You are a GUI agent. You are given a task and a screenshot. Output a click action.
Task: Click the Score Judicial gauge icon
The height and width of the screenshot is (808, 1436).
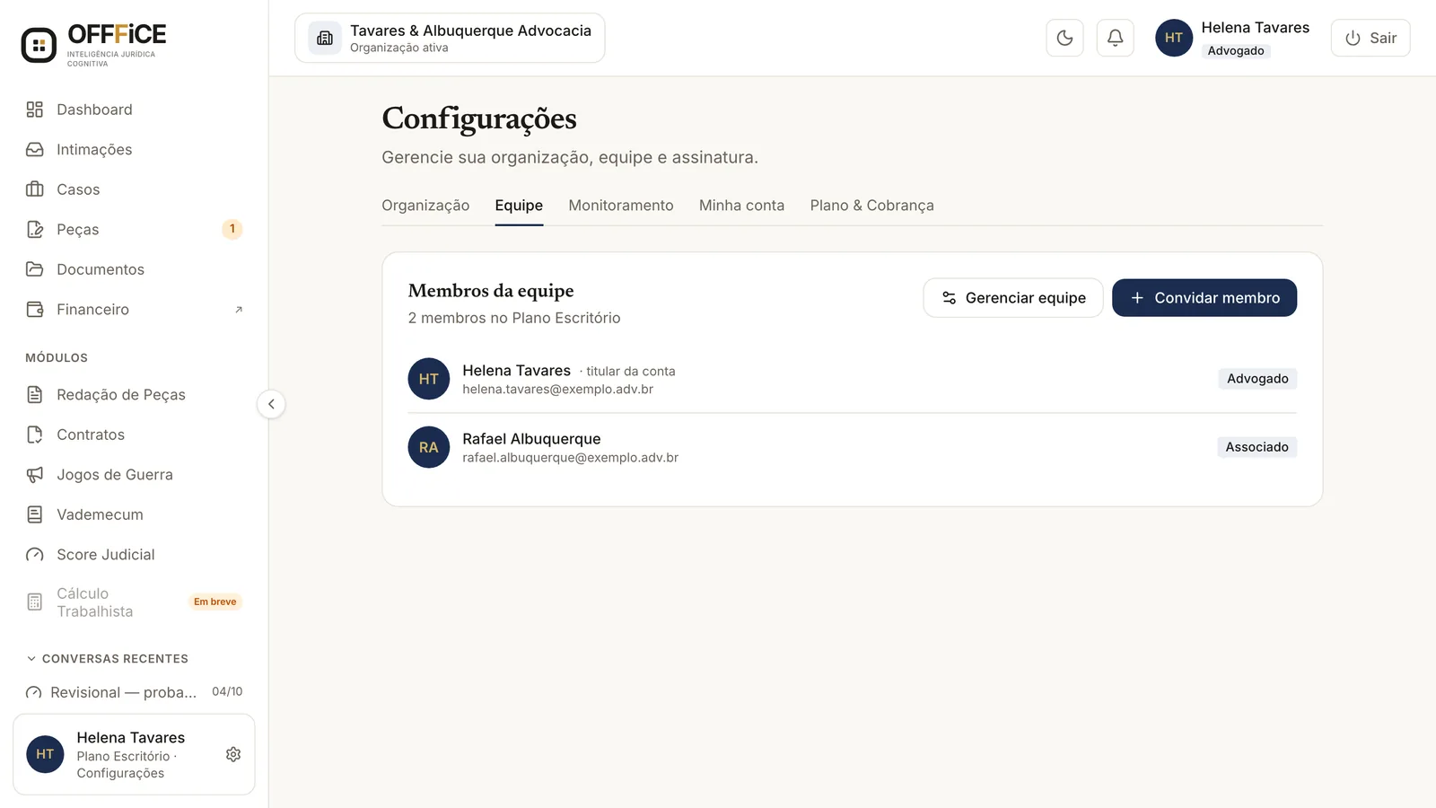point(35,555)
